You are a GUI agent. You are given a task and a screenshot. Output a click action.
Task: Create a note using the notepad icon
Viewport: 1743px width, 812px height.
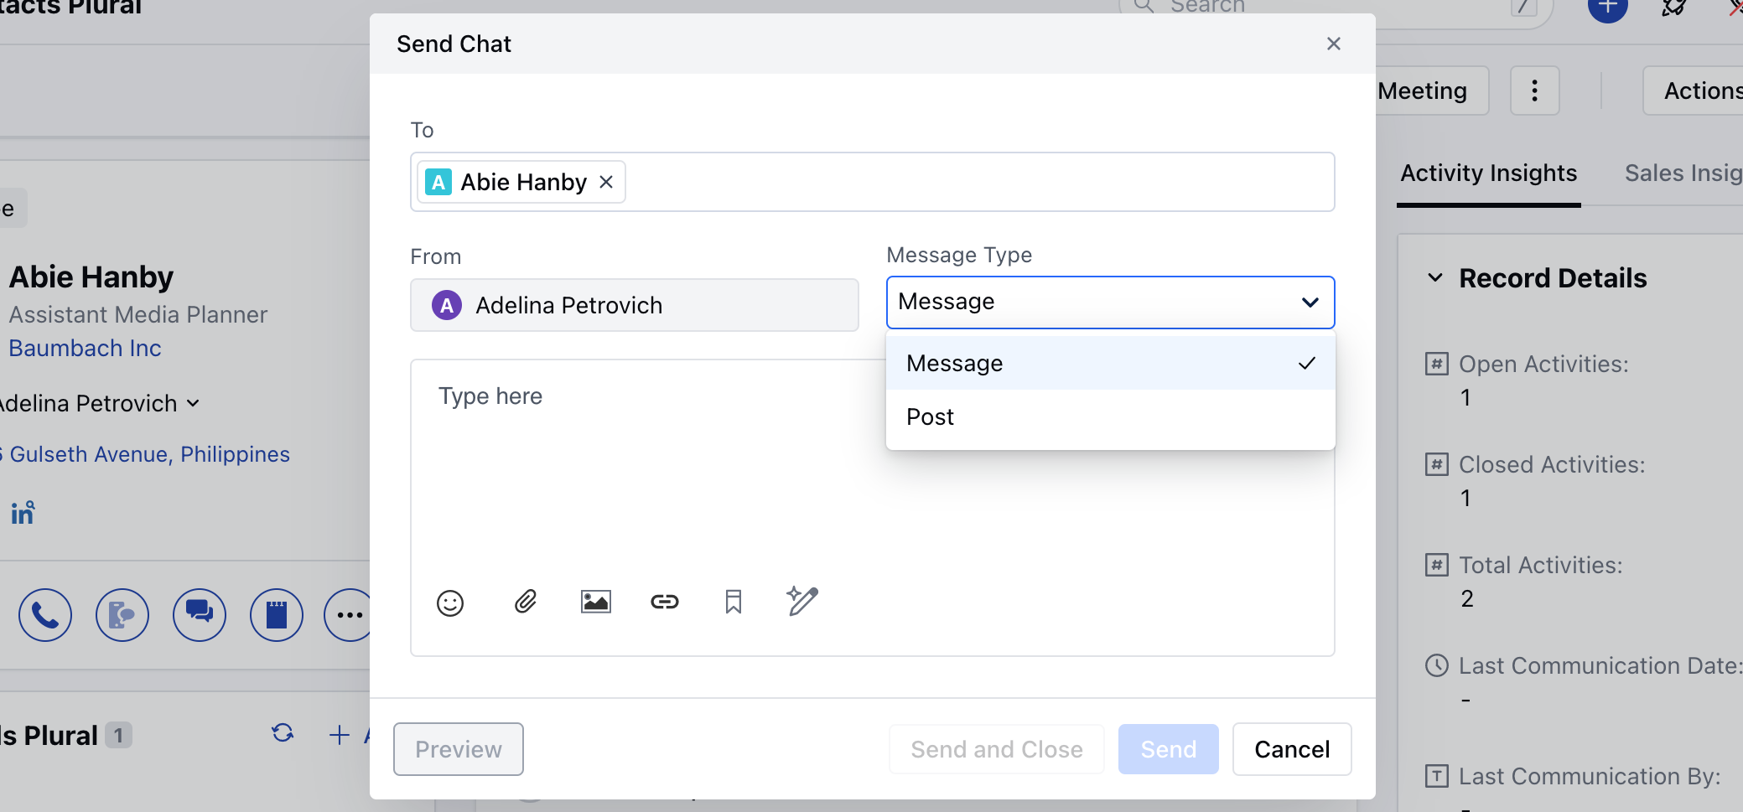tap(277, 614)
